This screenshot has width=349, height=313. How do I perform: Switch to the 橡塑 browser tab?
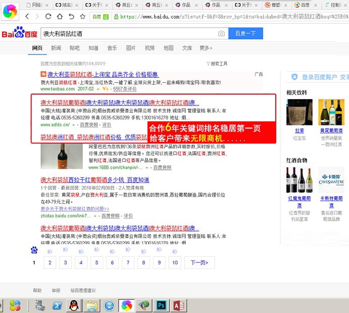click(275, 5)
